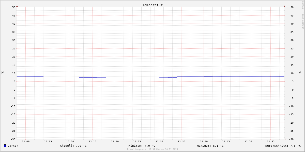Screen dimensions: 305x152
Task: Click the 12:15 time axis label
Action: tap(93, 142)
